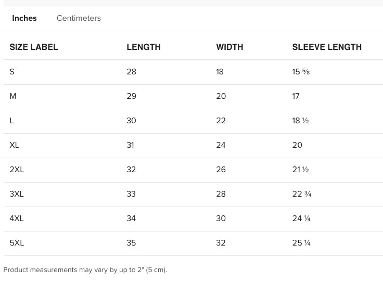Click the SLEEVE LENGTH column header
The height and width of the screenshot is (283, 383).
[x=327, y=47]
